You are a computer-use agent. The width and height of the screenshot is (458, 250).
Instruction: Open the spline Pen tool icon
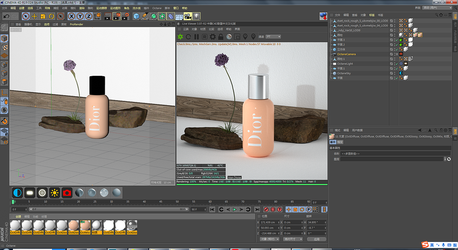coord(145,16)
